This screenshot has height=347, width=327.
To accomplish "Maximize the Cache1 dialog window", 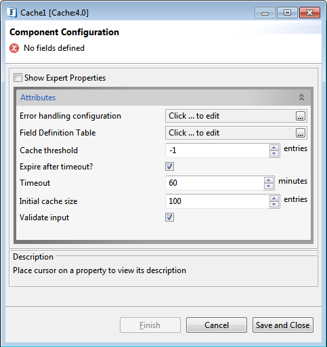I will [x=287, y=13].
